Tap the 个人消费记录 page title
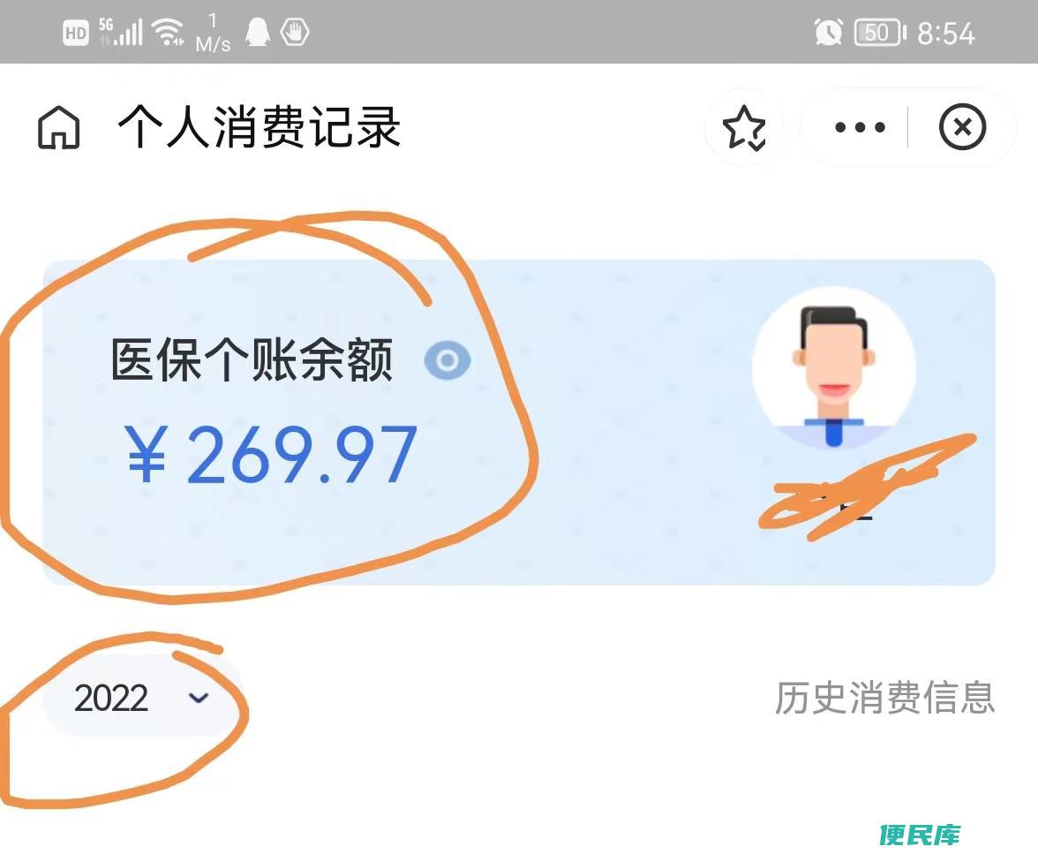1038x854 pixels. 259,126
